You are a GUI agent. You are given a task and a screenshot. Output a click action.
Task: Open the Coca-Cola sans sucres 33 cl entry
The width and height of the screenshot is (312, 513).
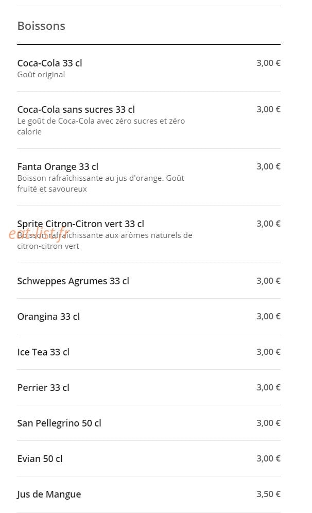(149, 120)
